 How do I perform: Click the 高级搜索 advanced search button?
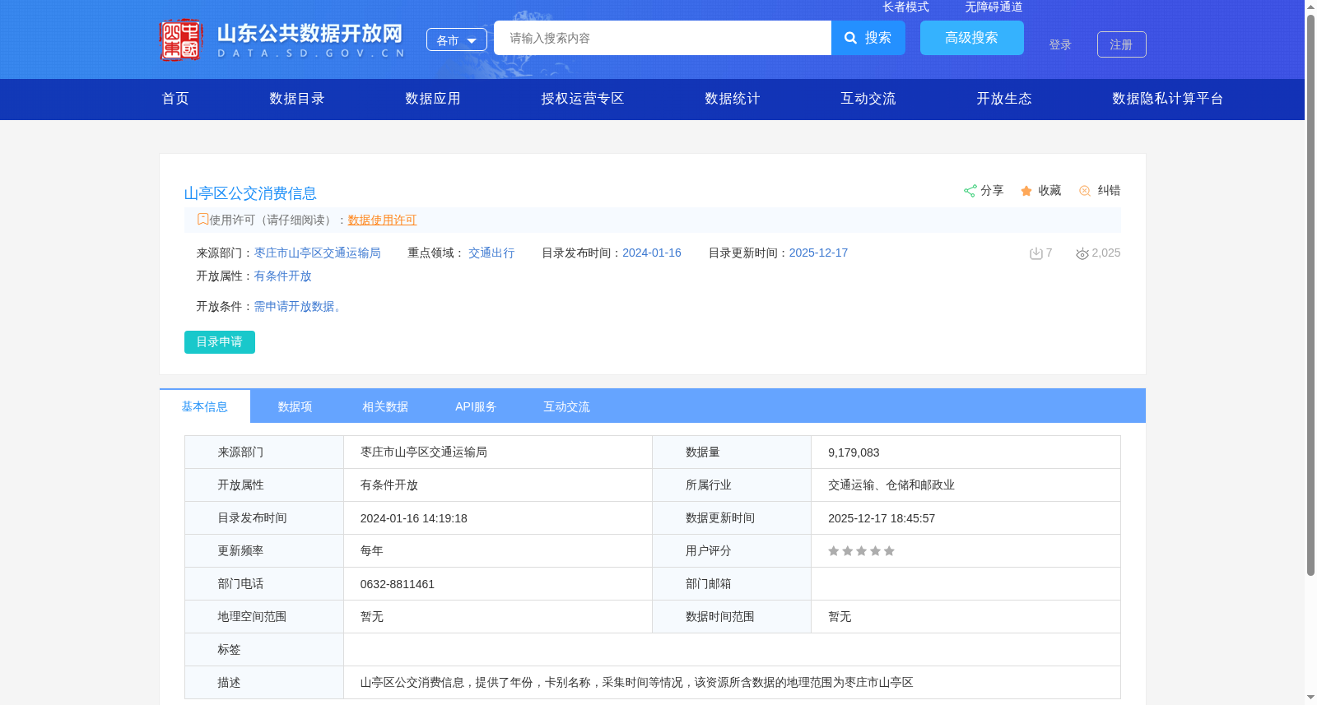(x=972, y=38)
